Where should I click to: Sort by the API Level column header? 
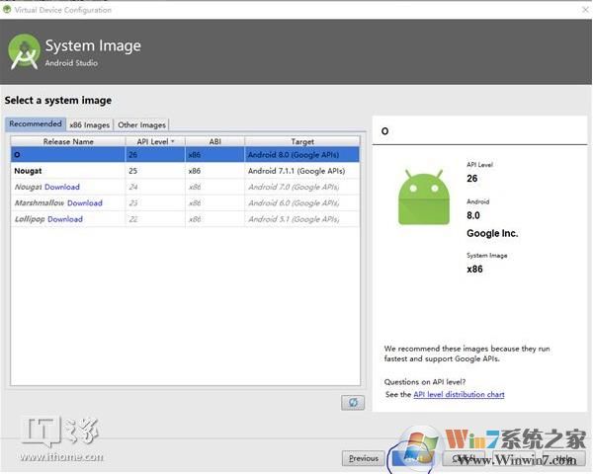(x=154, y=141)
